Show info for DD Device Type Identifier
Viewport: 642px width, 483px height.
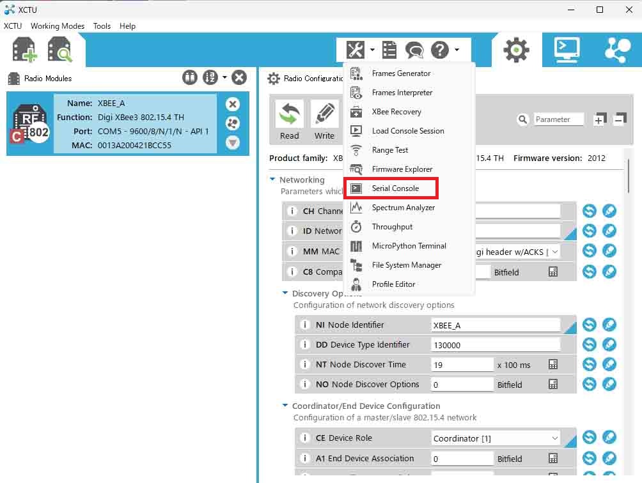click(304, 344)
